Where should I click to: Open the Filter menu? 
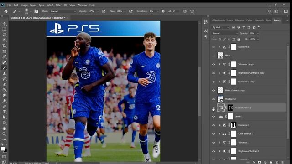click(x=58, y=5)
